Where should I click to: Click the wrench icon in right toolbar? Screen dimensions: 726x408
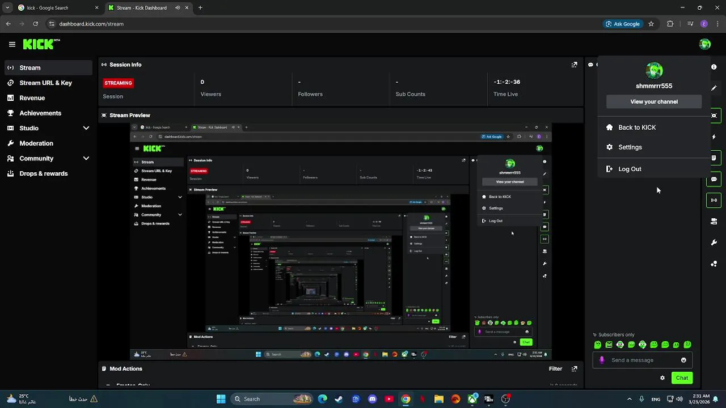pyautogui.click(x=714, y=243)
